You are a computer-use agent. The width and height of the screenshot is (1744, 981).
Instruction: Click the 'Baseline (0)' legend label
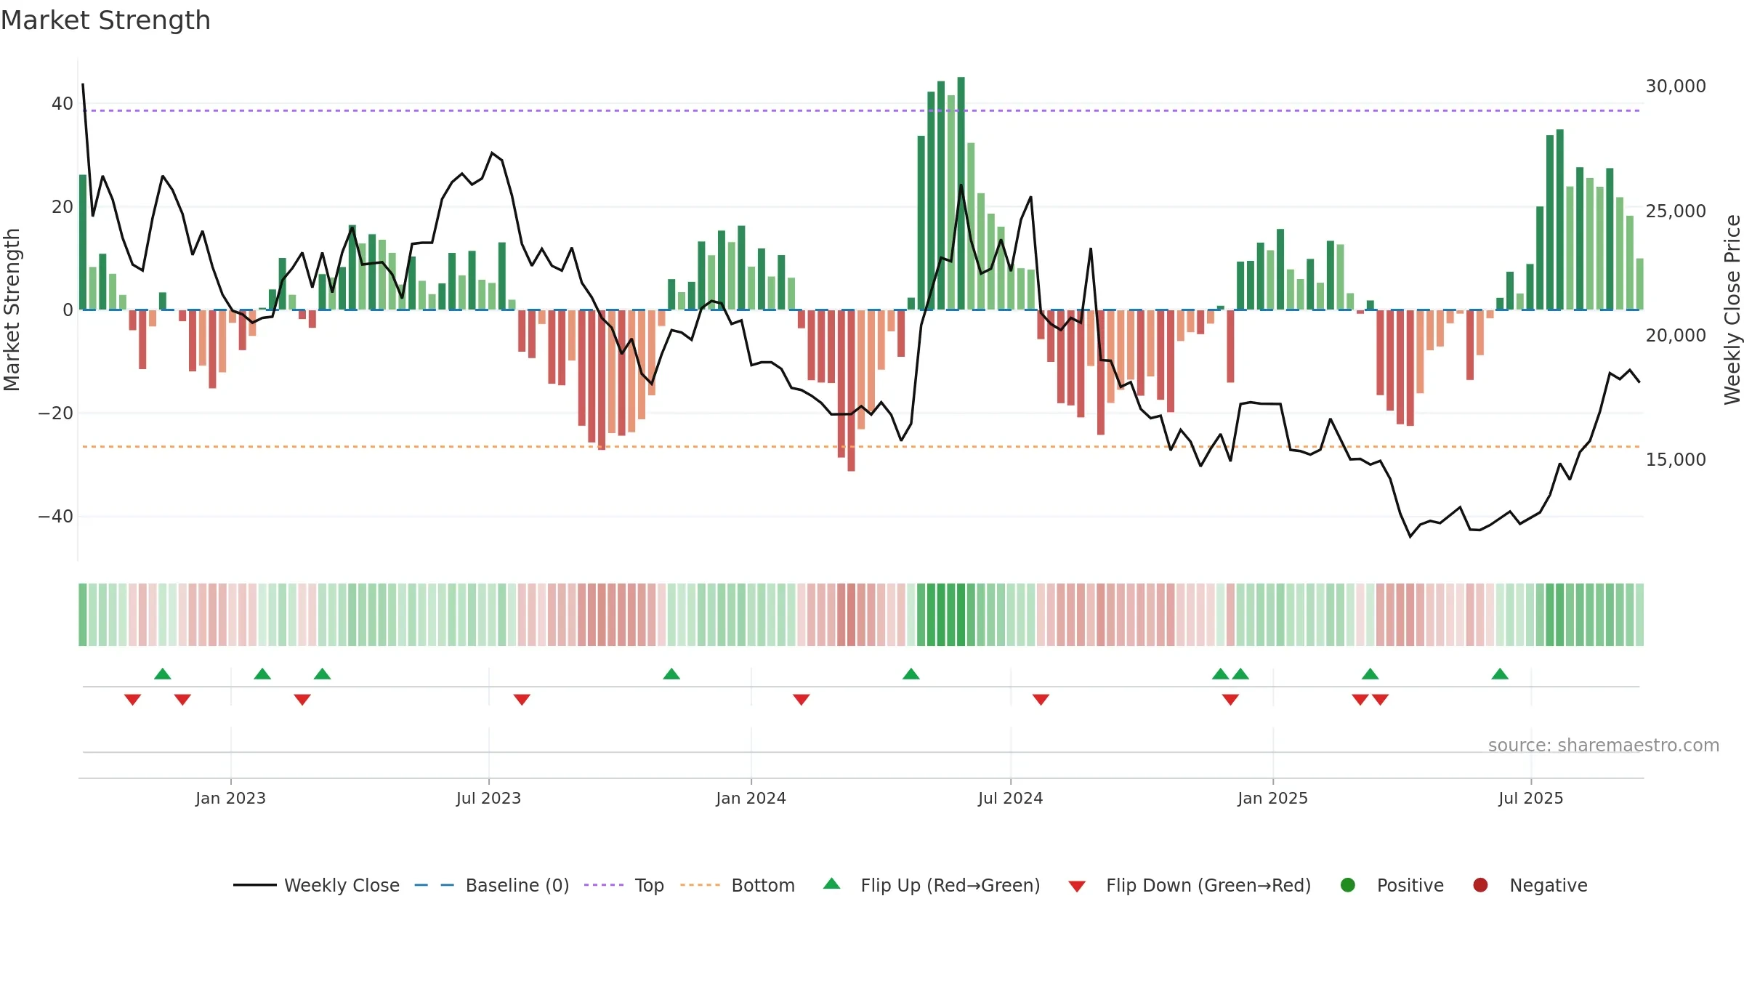[517, 886]
